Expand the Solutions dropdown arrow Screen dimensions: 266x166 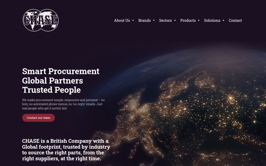click(224, 21)
